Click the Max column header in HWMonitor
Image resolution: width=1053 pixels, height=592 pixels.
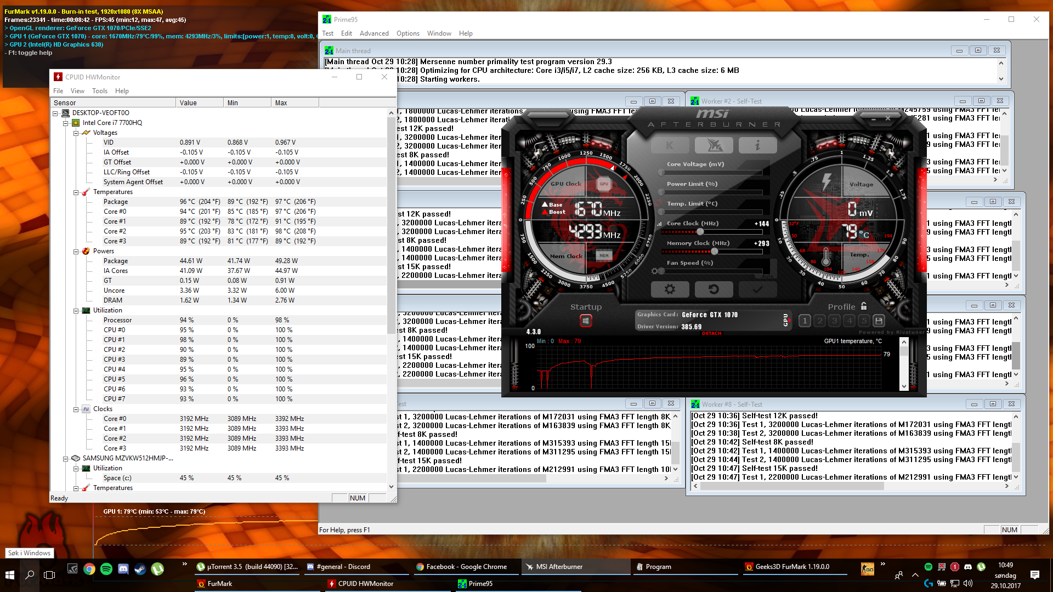click(295, 103)
